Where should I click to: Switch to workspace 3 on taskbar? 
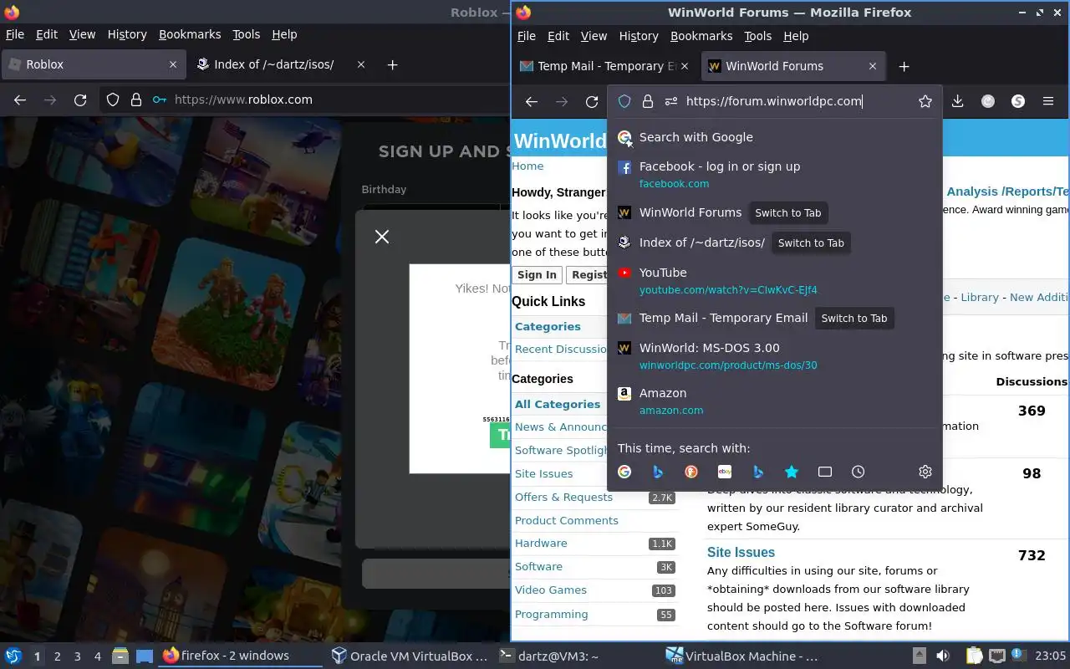pos(77,656)
